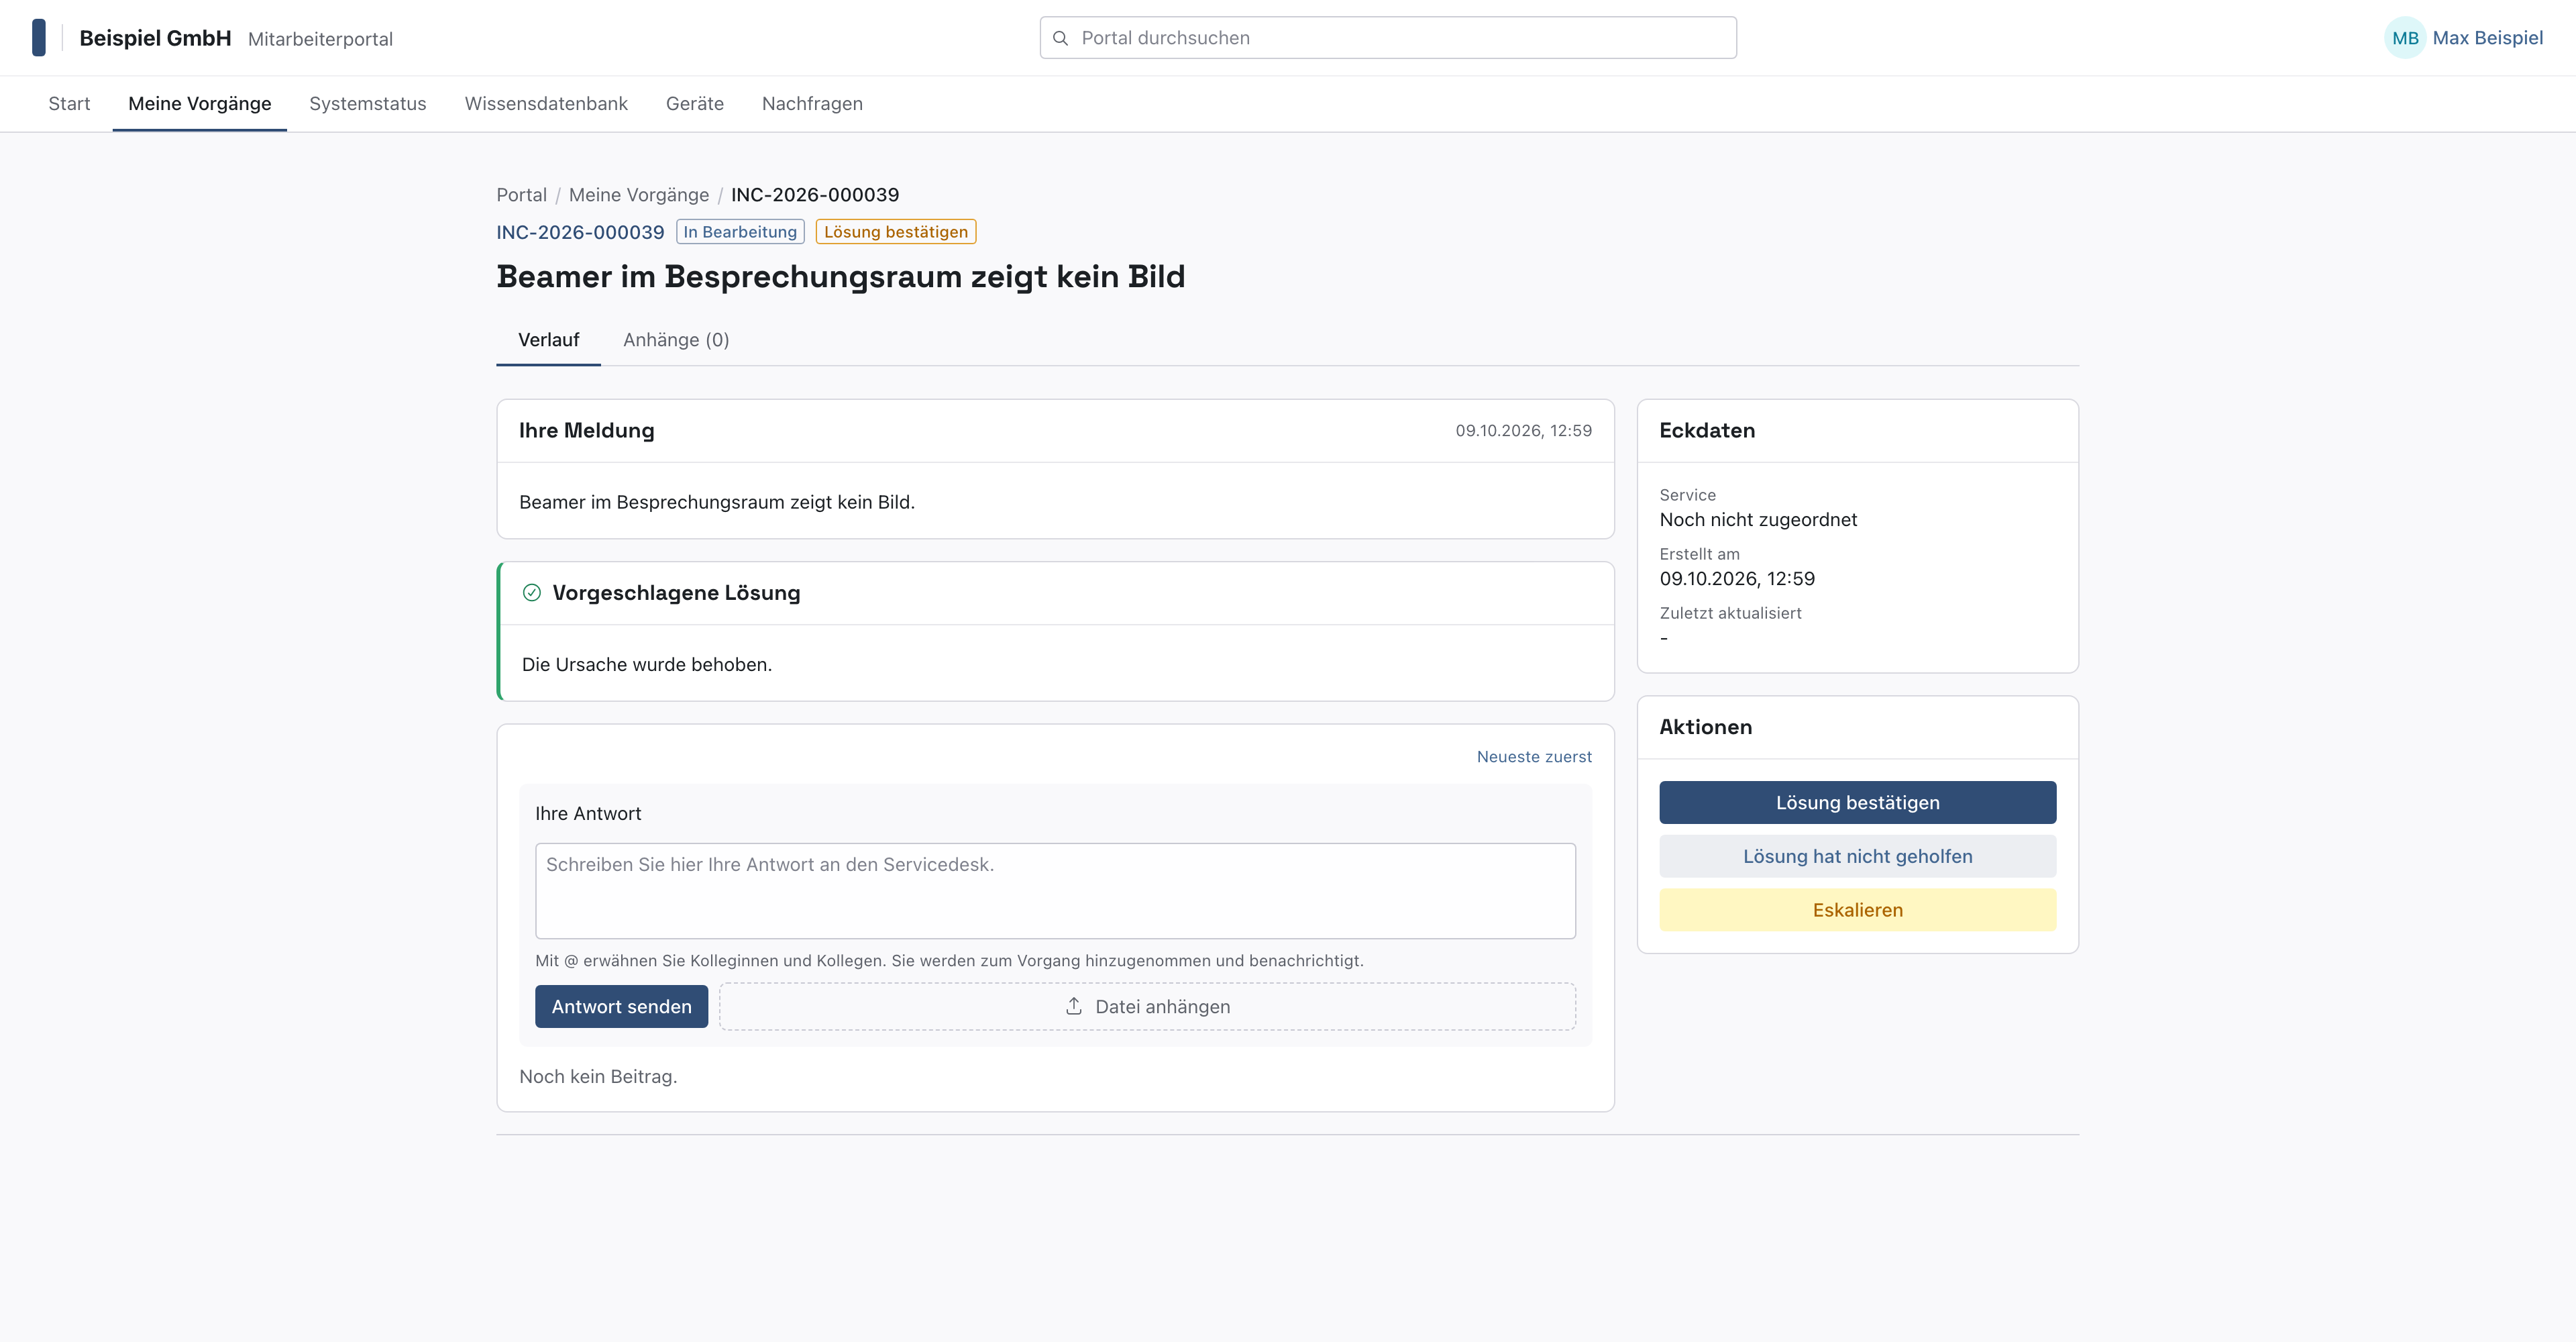Click the Beispiel GmbH logo mark

39,38
